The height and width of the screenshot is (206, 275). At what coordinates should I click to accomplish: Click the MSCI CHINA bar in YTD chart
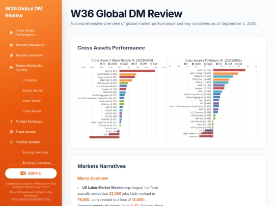click(226, 73)
